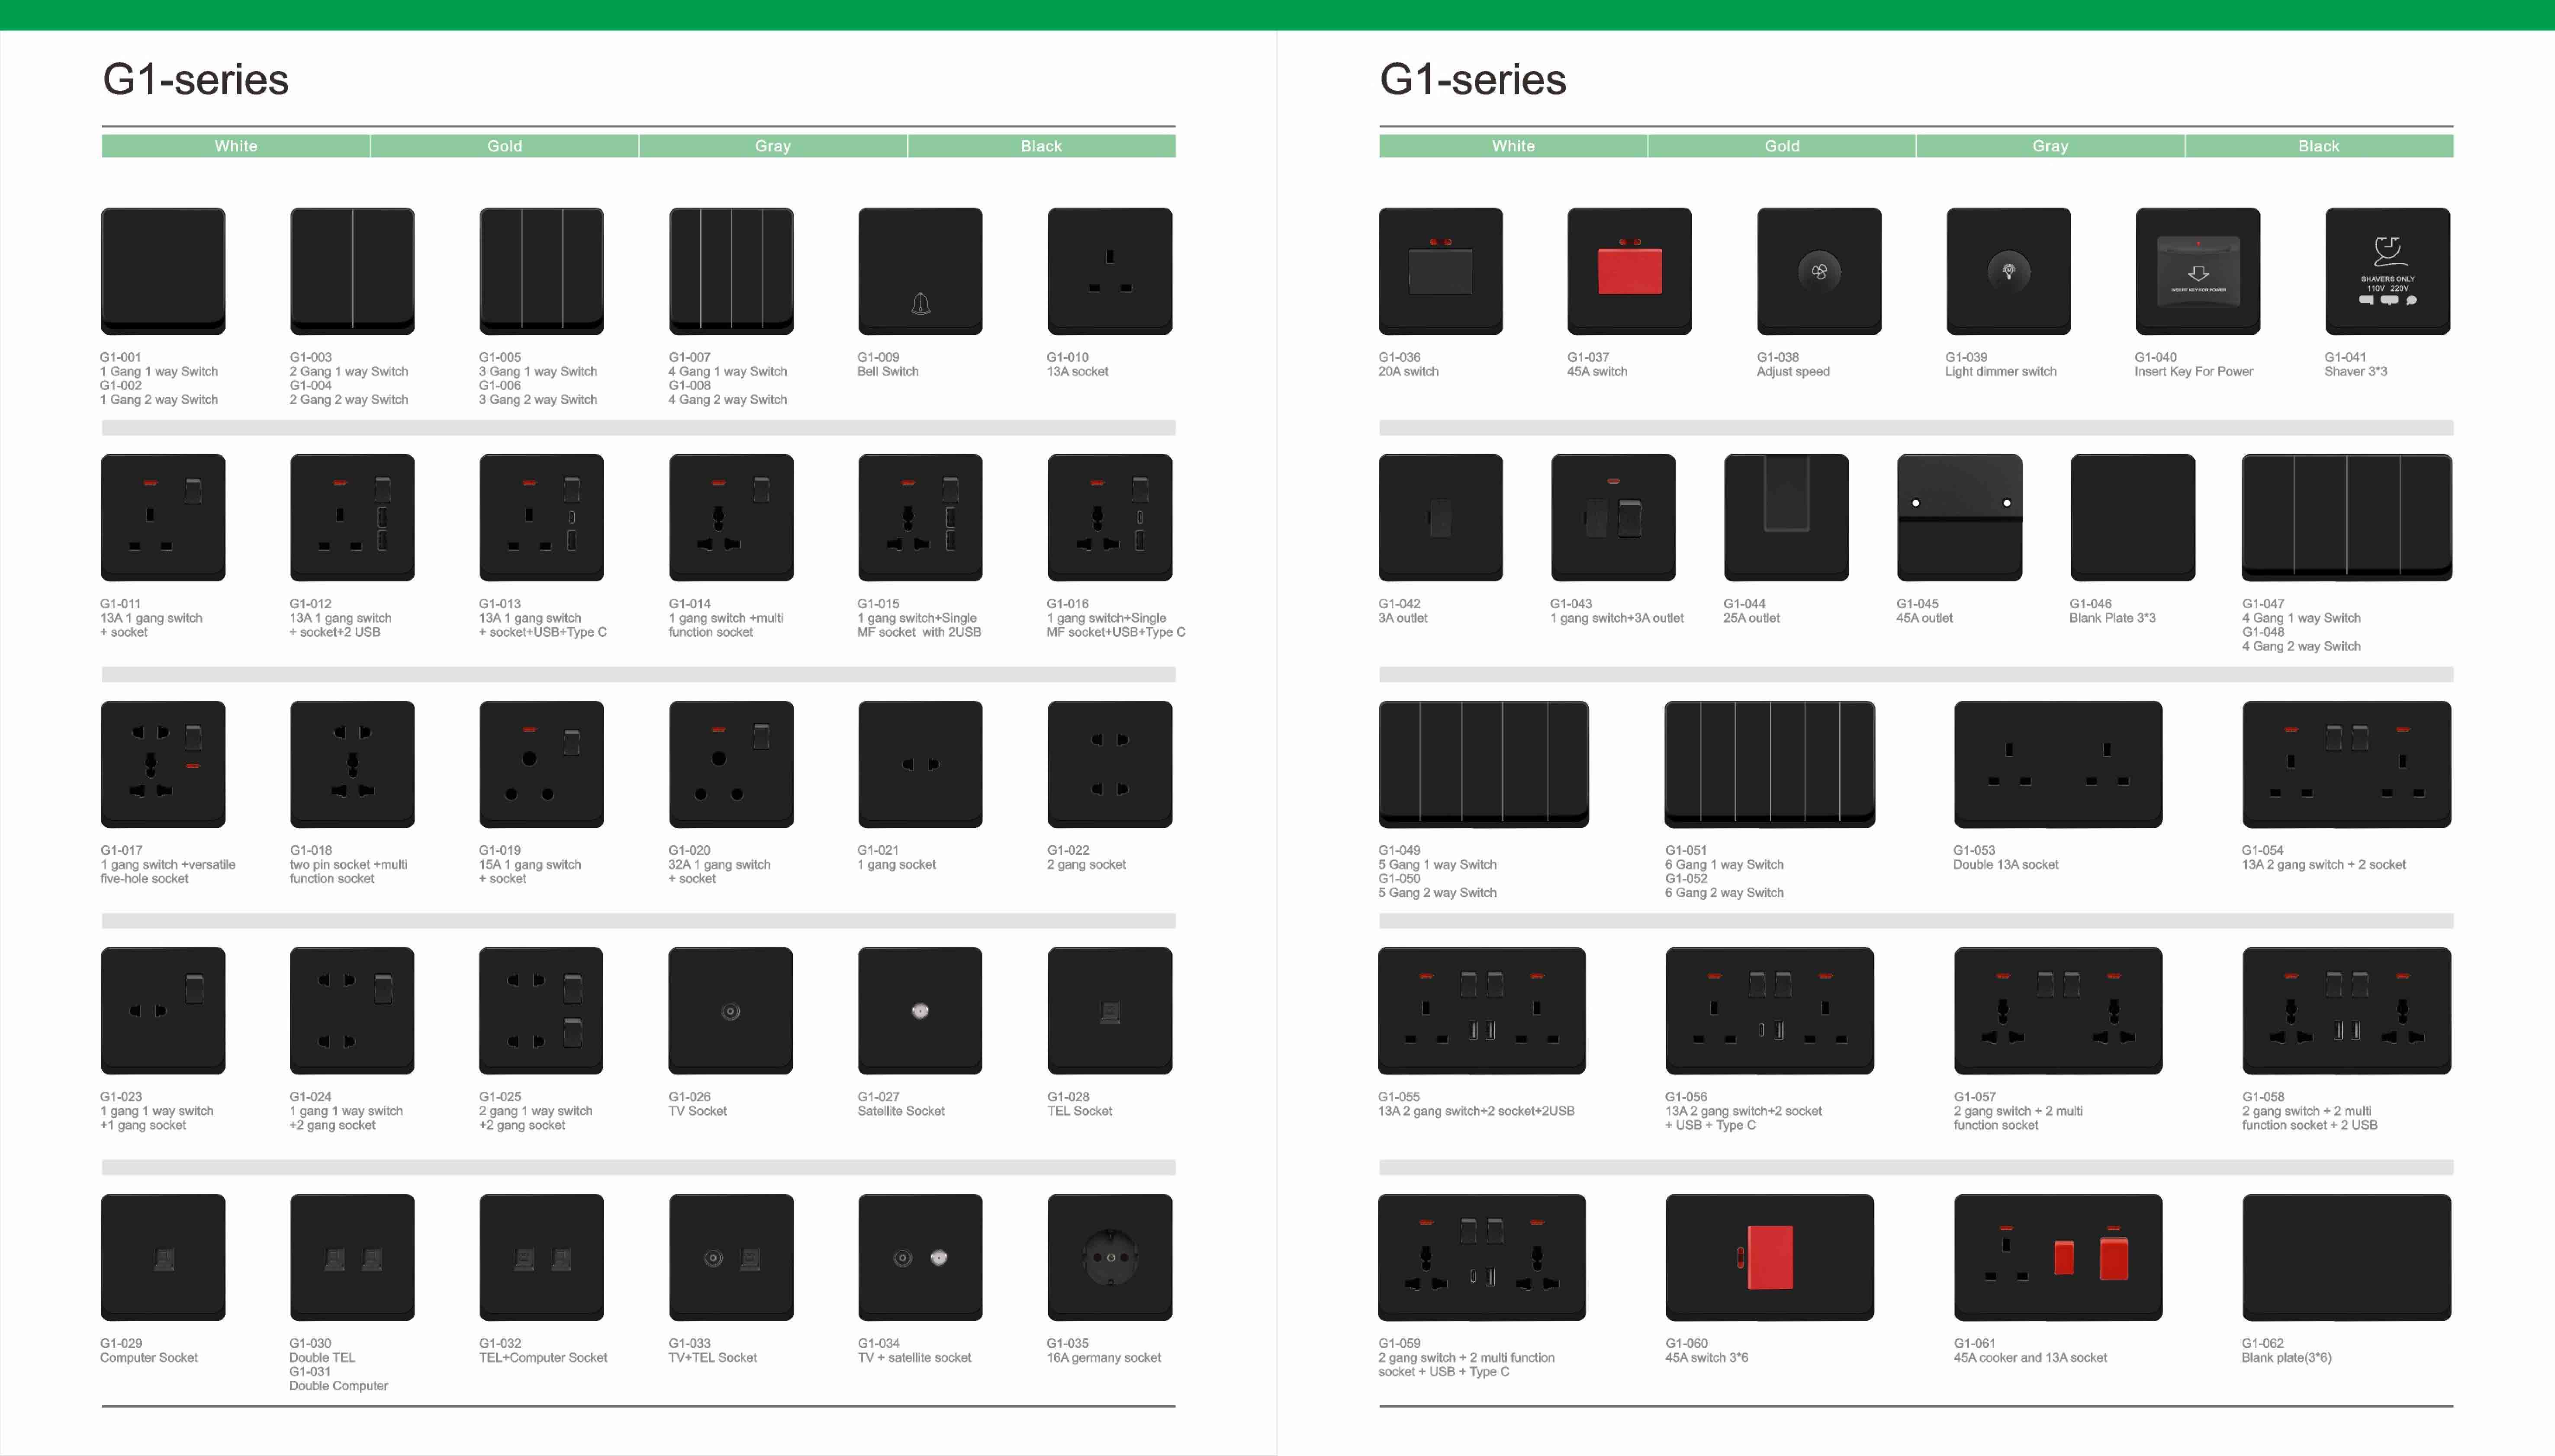Click the G1-062 Blank plate image
The image size is (2555, 1456).
pos(2346,1257)
